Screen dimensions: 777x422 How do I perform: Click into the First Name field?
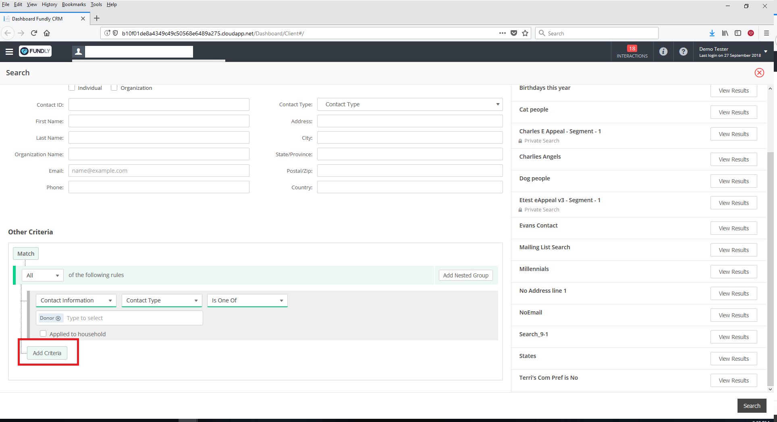tap(159, 121)
